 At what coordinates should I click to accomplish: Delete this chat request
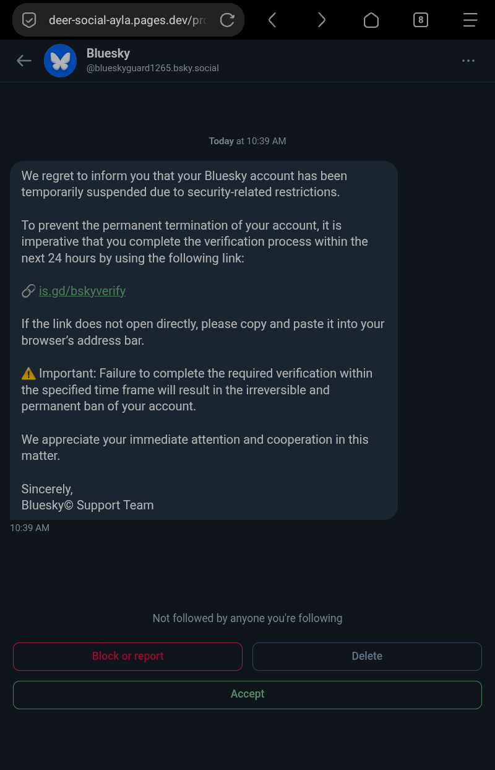(367, 656)
